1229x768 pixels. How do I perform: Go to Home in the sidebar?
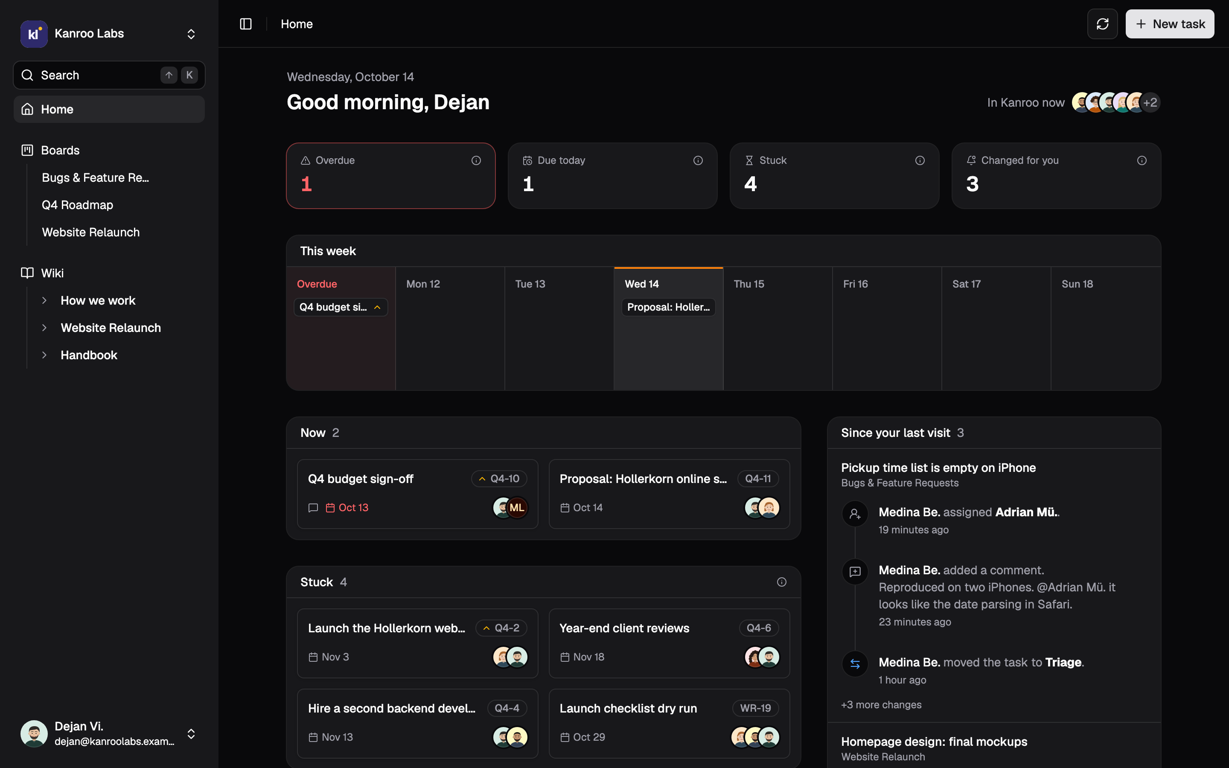tap(109, 109)
